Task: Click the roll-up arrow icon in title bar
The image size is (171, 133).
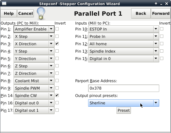Action: [x=156, y=4]
